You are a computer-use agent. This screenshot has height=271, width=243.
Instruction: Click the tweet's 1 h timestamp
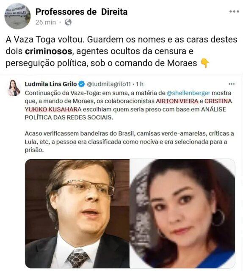(140, 84)
